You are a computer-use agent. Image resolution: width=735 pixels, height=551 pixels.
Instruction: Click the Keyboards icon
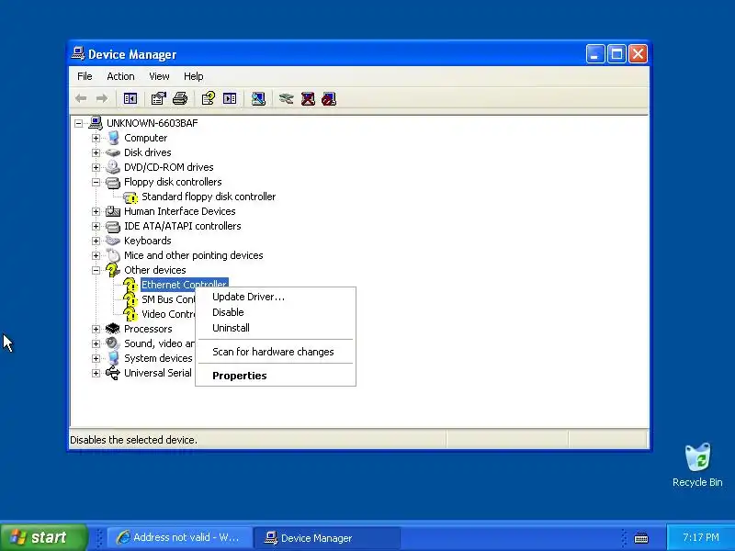coord(113,241)
